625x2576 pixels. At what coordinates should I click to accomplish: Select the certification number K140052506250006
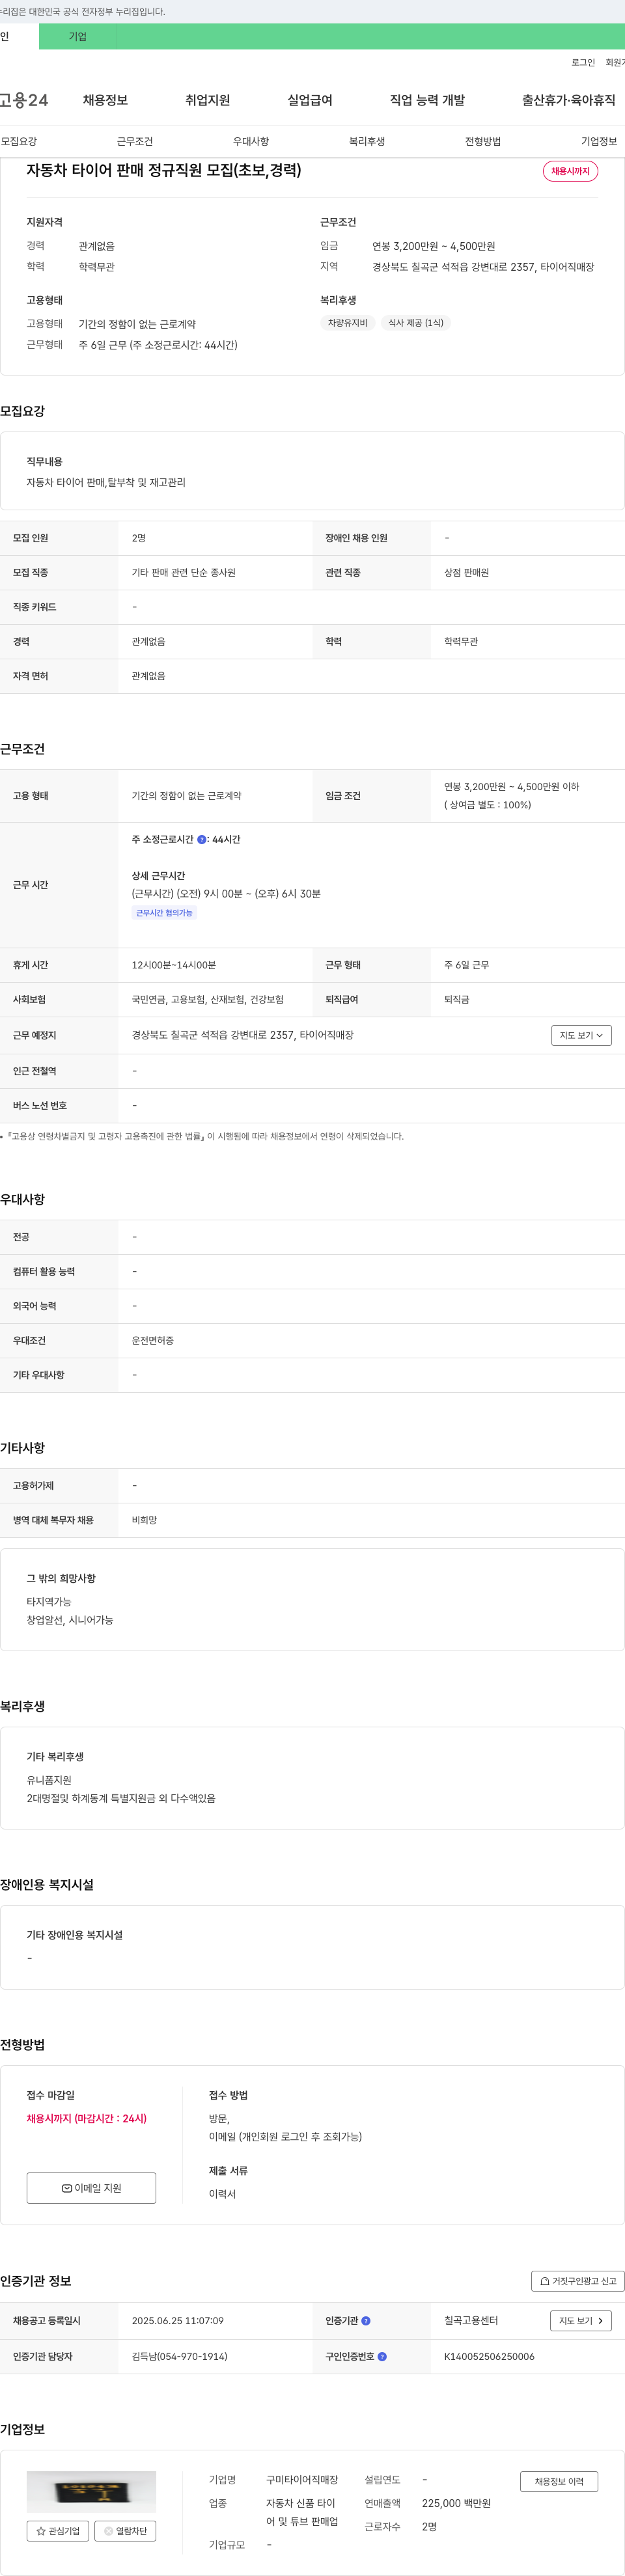489,2357
